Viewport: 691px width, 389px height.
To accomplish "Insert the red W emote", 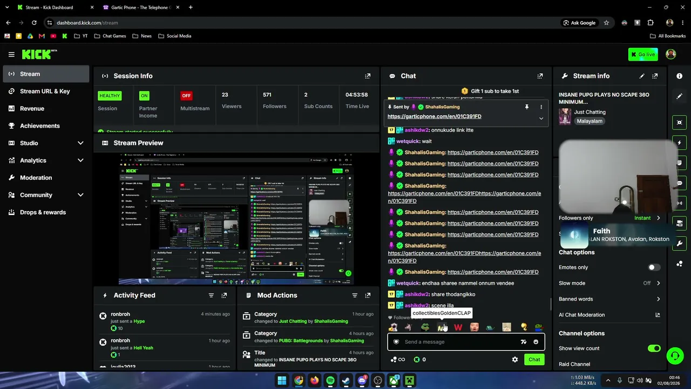I will click(458, 327).
